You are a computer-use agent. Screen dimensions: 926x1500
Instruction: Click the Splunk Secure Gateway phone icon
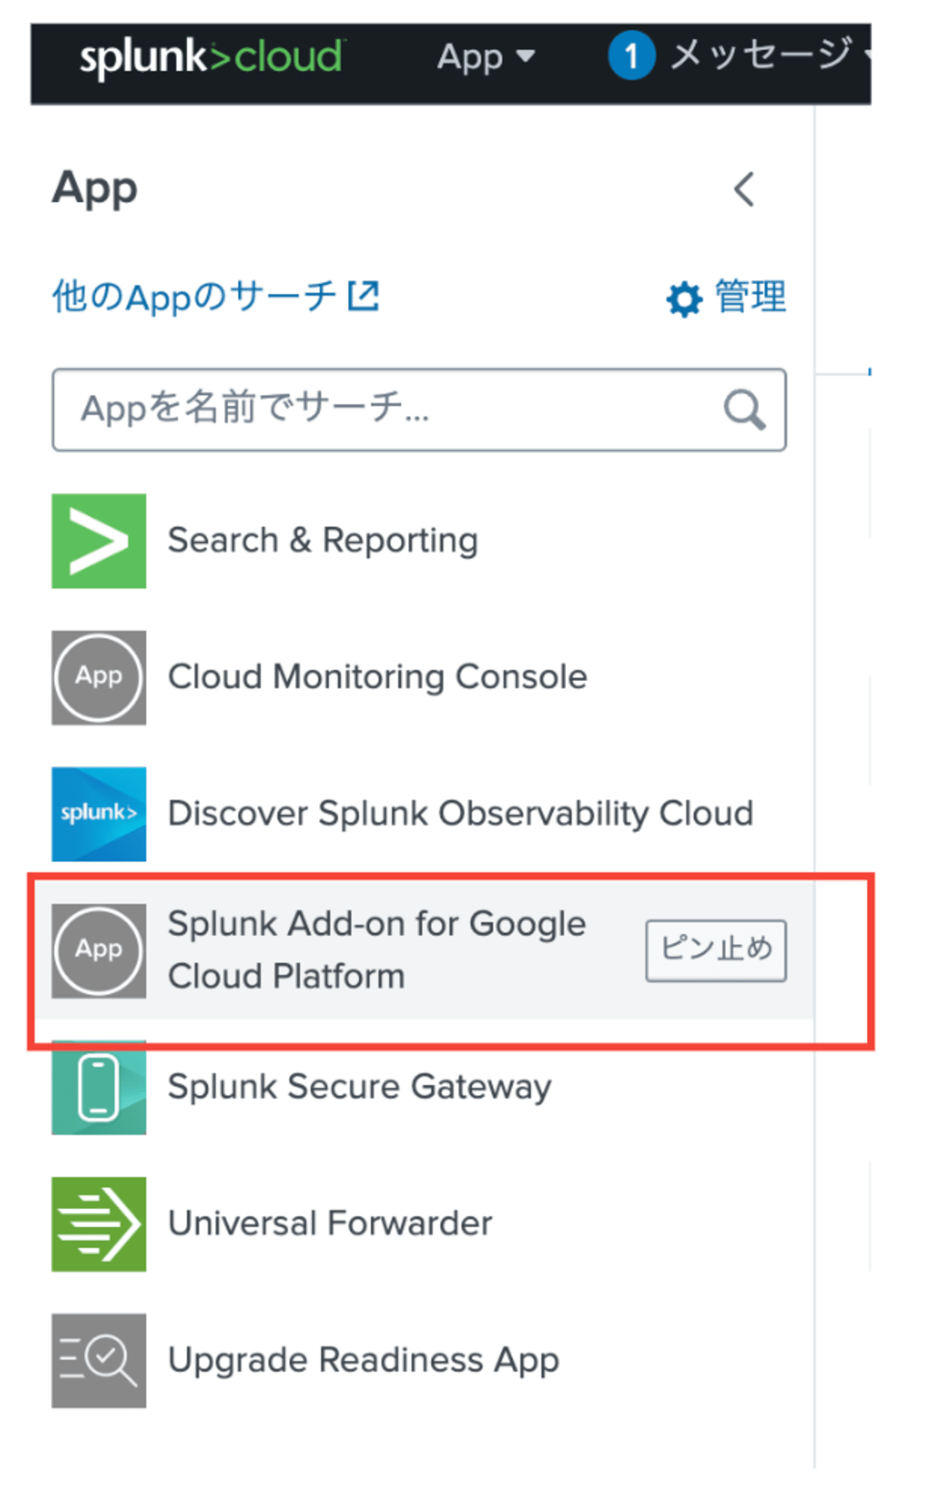pos(98,1087)
